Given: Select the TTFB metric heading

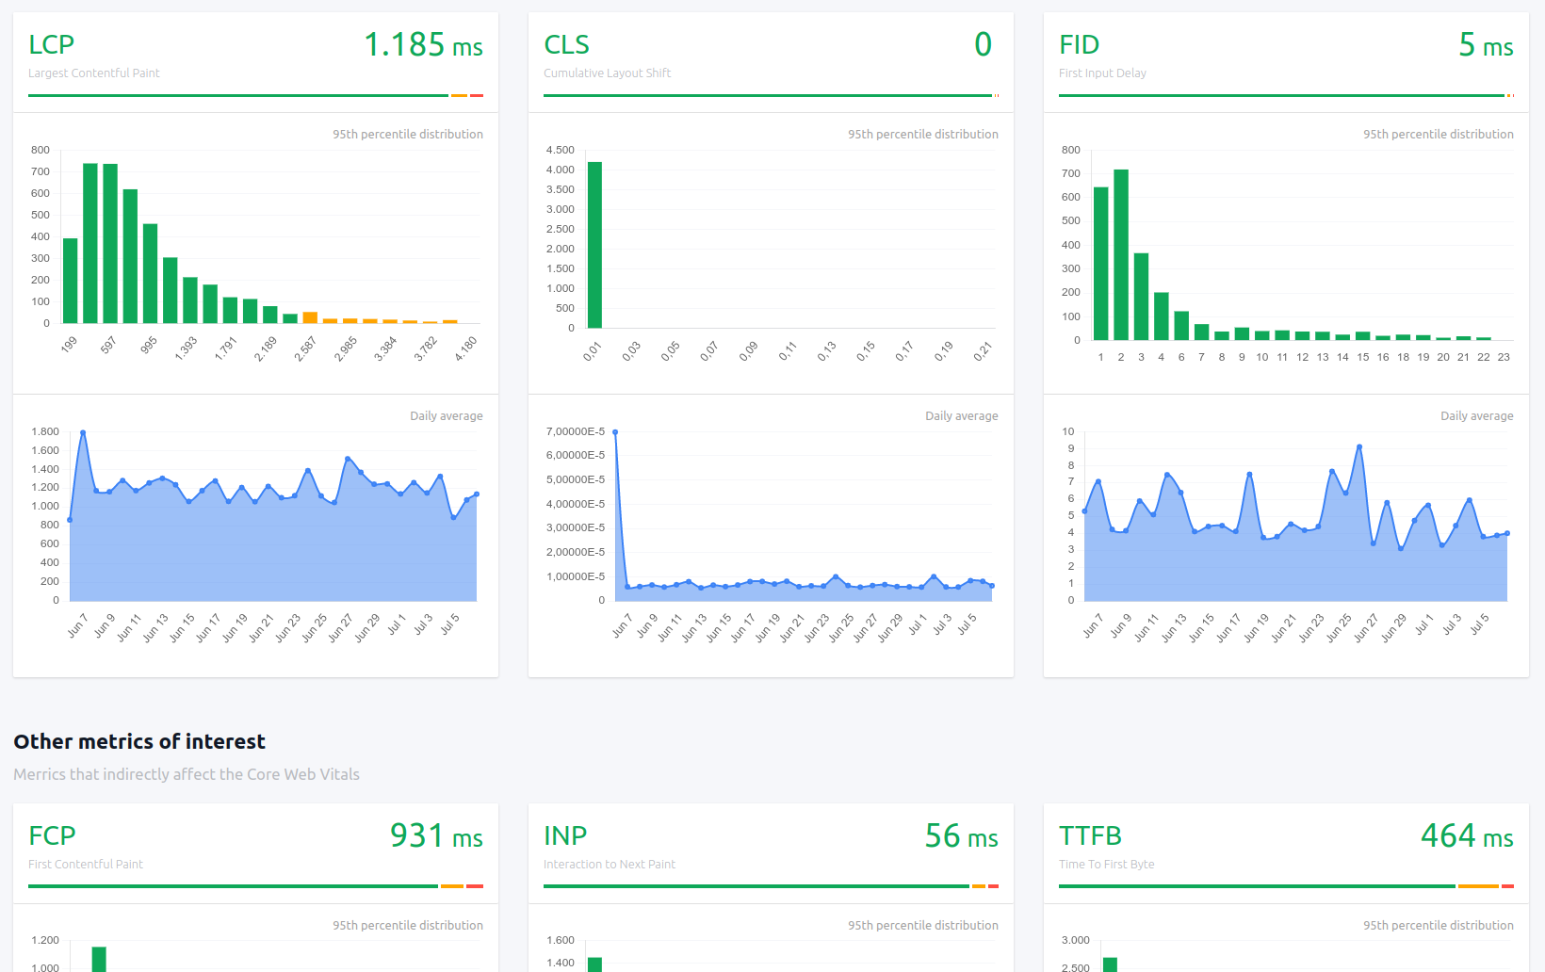Looking at the screenshot, I should click(1090, 835).
